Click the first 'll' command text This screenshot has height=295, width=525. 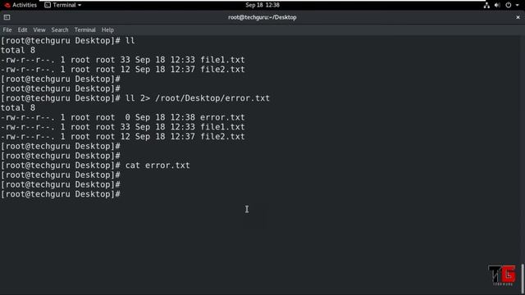[x=130, y=41]
